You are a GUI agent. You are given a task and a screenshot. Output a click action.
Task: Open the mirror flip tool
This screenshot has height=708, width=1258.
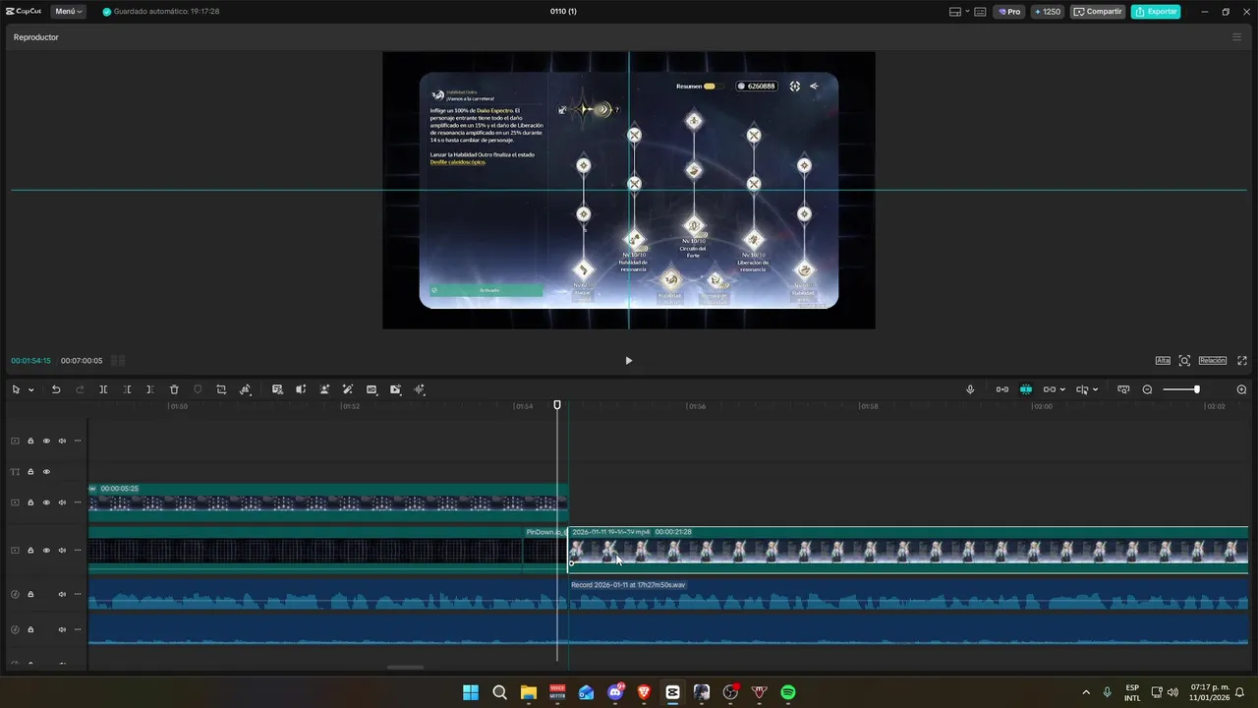(x=245, y=390)
